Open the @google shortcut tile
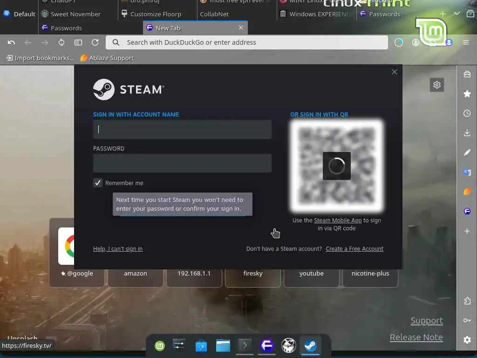477x358 pixels. point(77,273)
